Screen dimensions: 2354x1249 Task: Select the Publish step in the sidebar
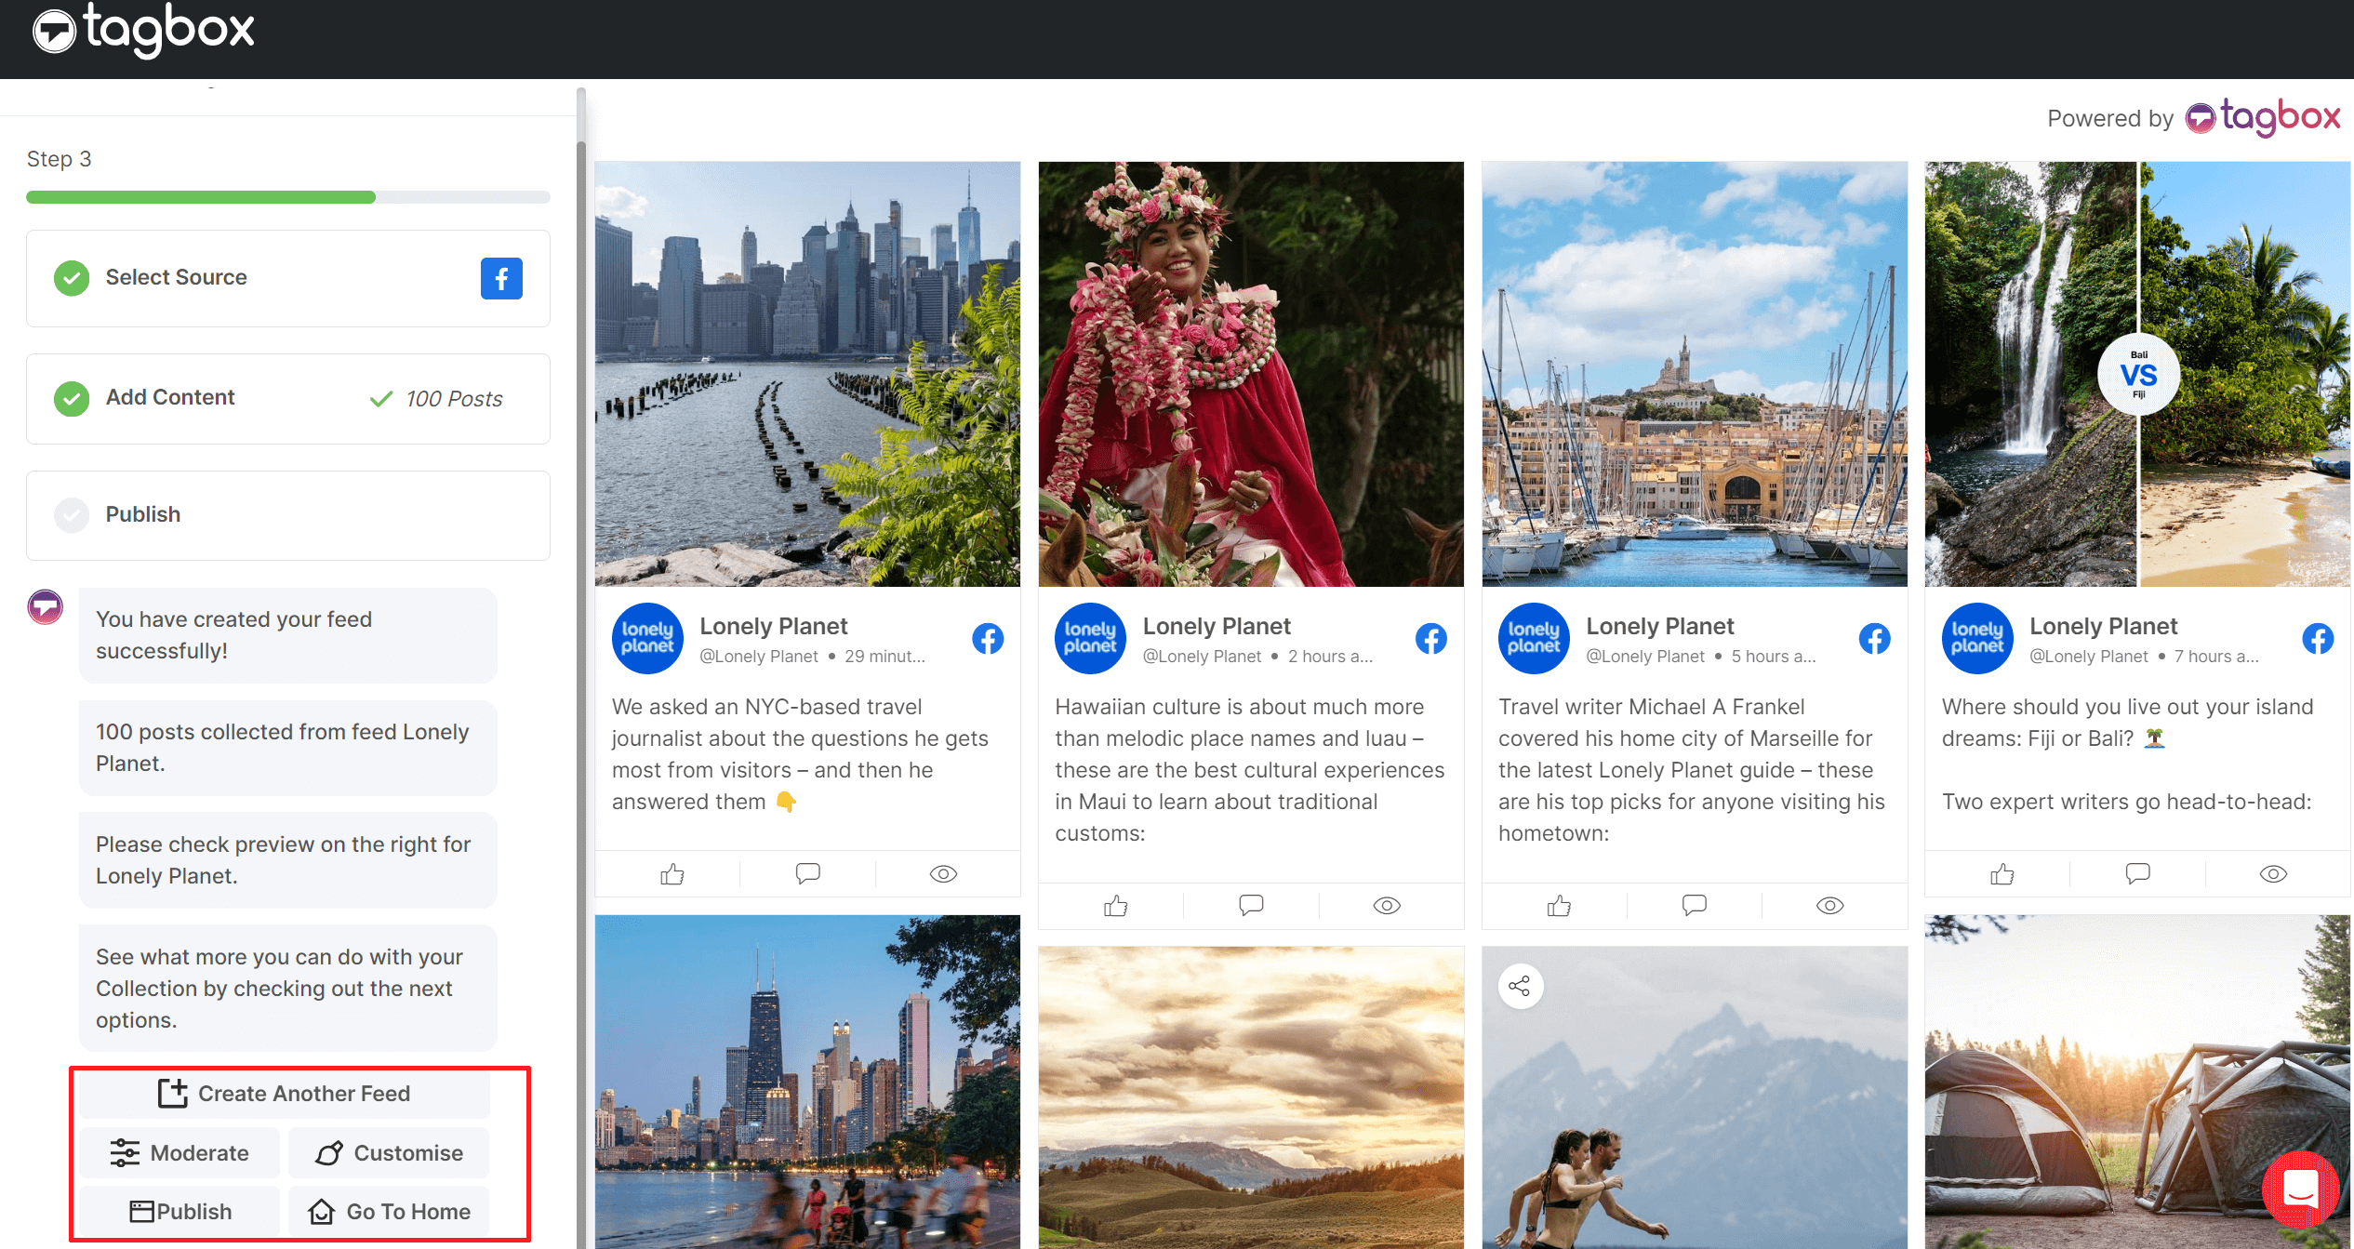click(x=142, y=514)
